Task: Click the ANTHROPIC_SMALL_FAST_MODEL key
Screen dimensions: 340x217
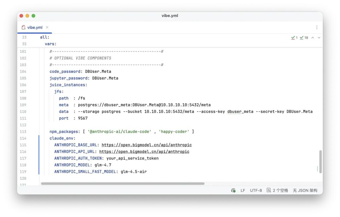Action: click(x=85, y=172)
